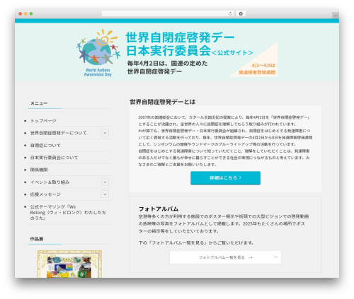Click the フォトアルバム heading
The width and height of the screenshot is (354, 299).
159,209
